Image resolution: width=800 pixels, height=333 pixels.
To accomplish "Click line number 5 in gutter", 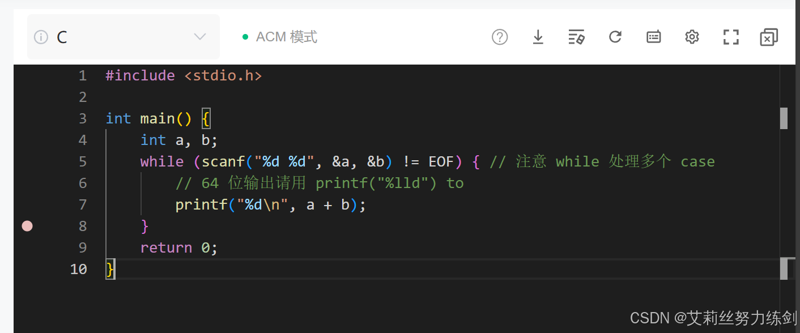I will (83, 161).
